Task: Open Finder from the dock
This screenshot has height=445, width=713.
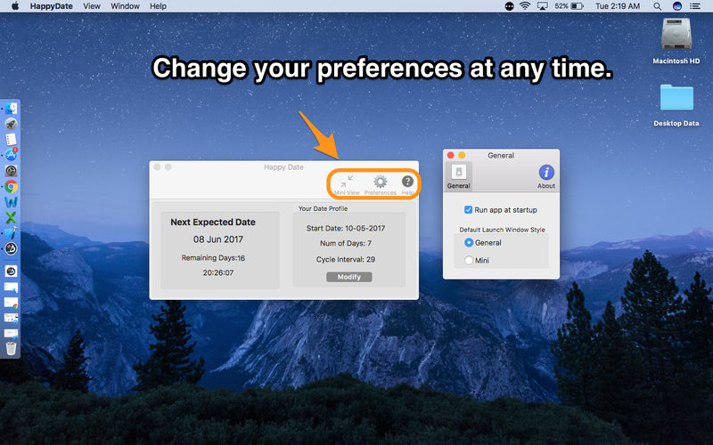Action: click(11, 109)
